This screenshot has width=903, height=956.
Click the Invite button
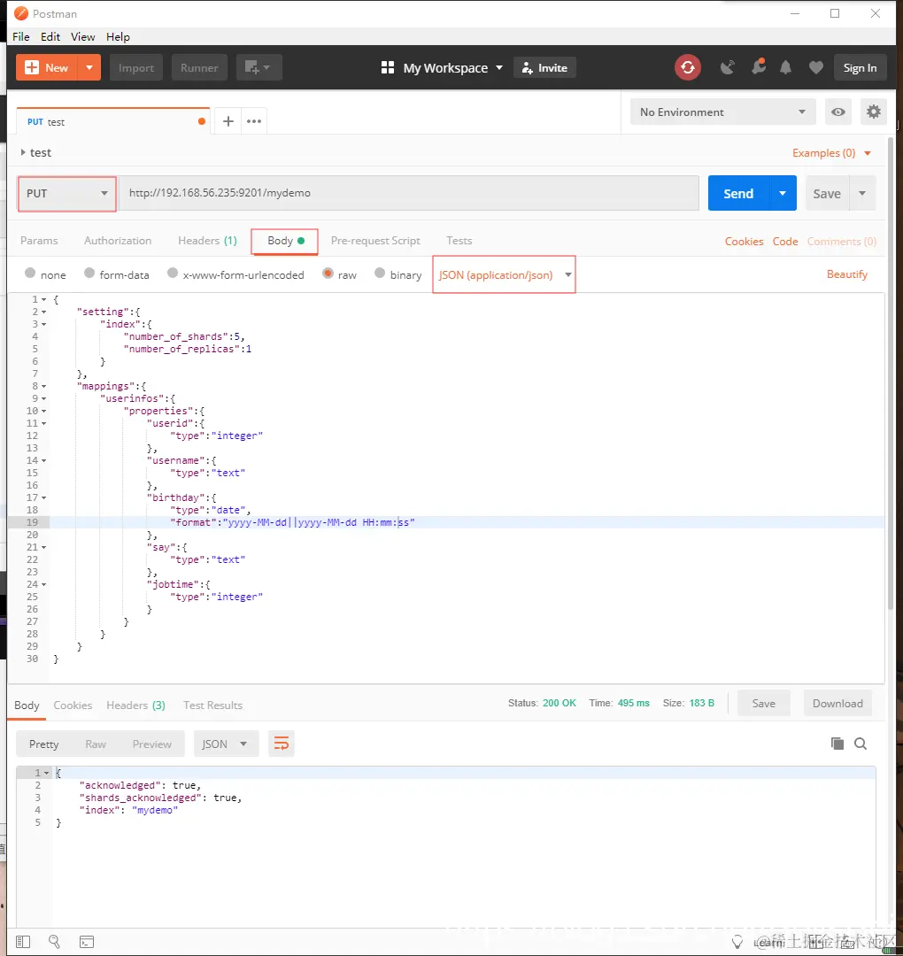pos(544,67)
